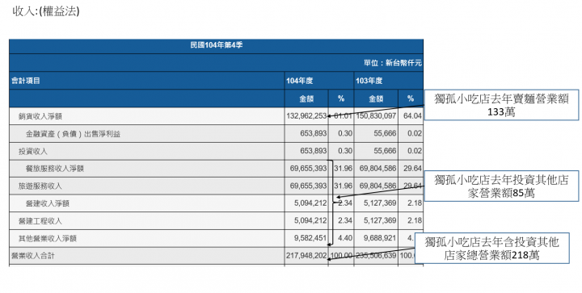The image size is (582, 293).
Task: Click the amount 132,962,253 in 銷貨收入淨額 row
Action: pyautogui.click(x=306, y=116)
